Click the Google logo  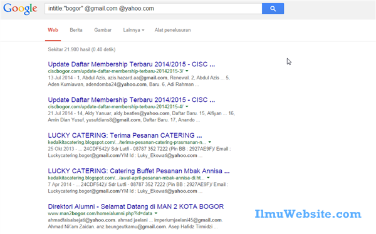coord(20,9)
